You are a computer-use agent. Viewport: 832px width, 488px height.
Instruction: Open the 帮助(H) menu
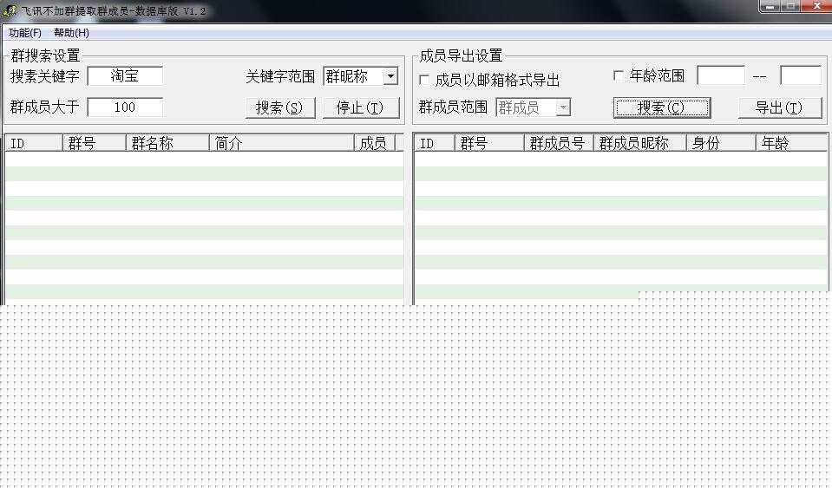[x=71, y=33]
